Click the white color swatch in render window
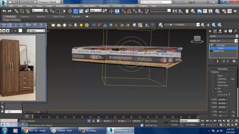239x134 pixels. [x=20, y=31]
